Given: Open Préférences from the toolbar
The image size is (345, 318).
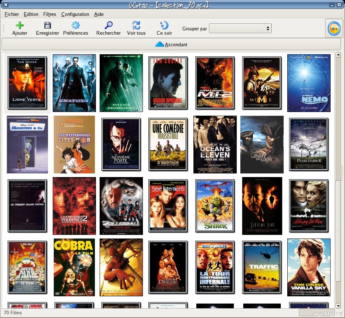Looking at the screenshot, I should pyautogui.click(x=75, y=25).
